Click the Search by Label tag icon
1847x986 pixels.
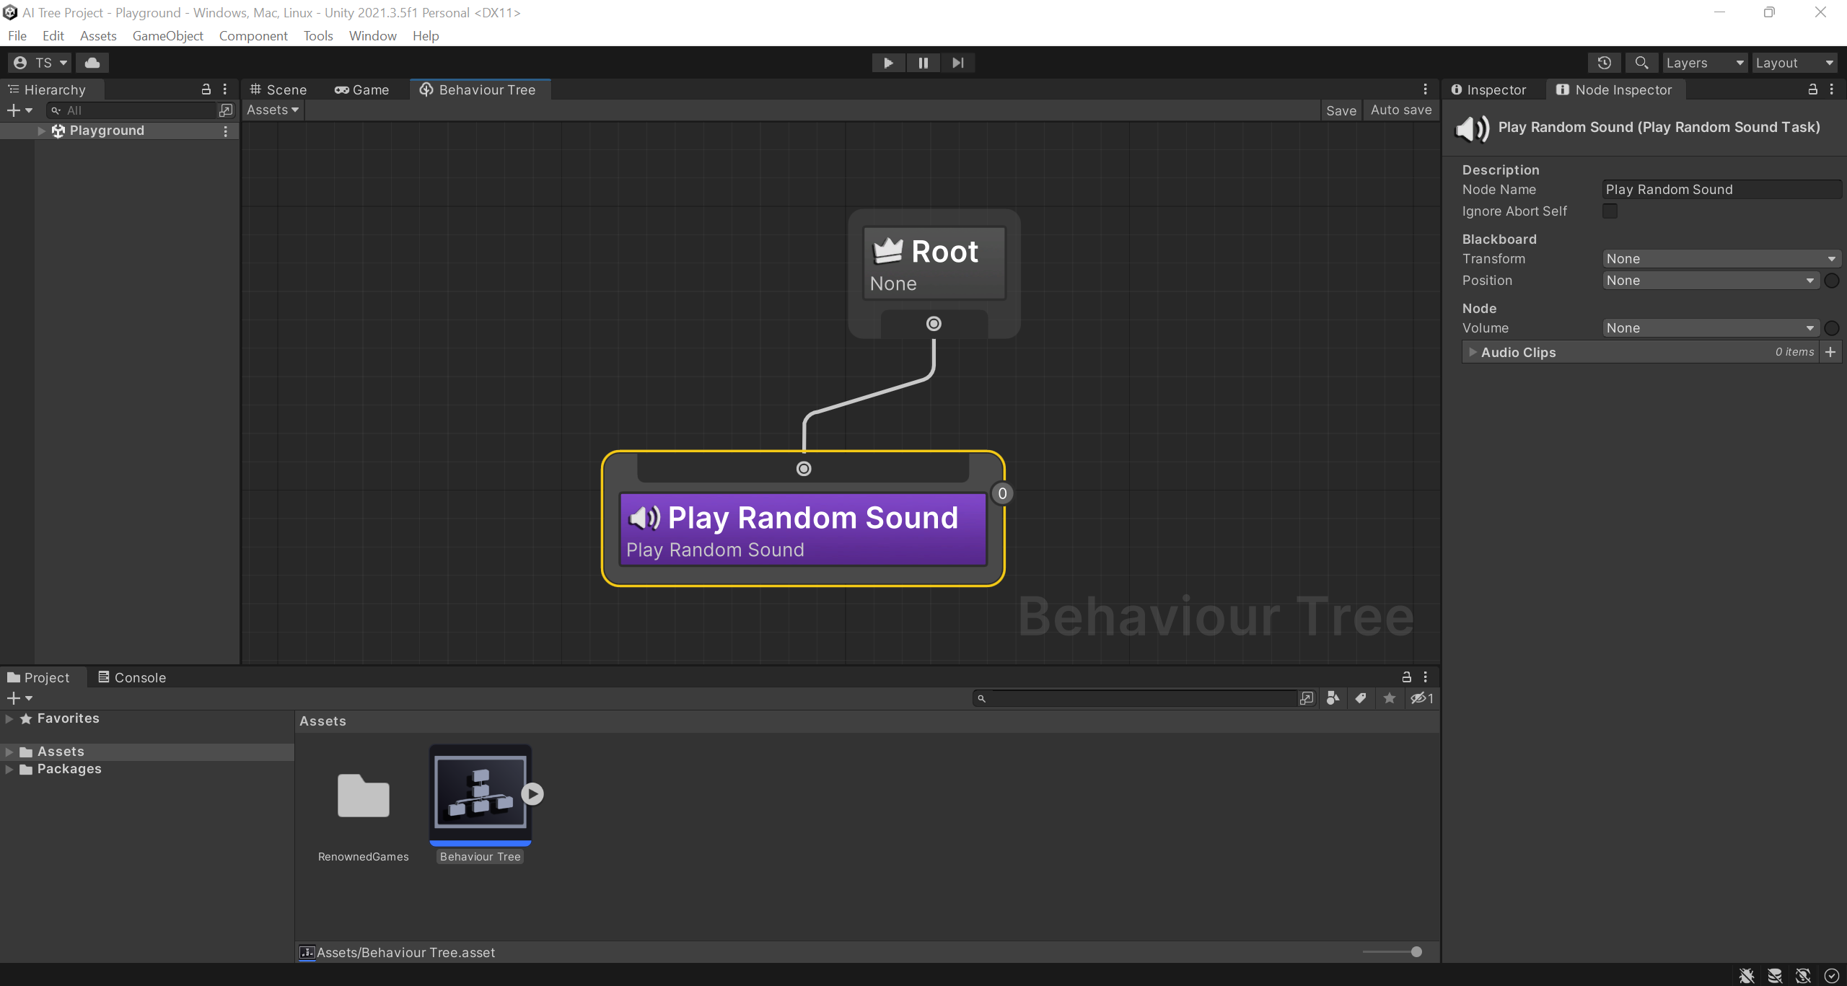click(x=1361, y=698)
